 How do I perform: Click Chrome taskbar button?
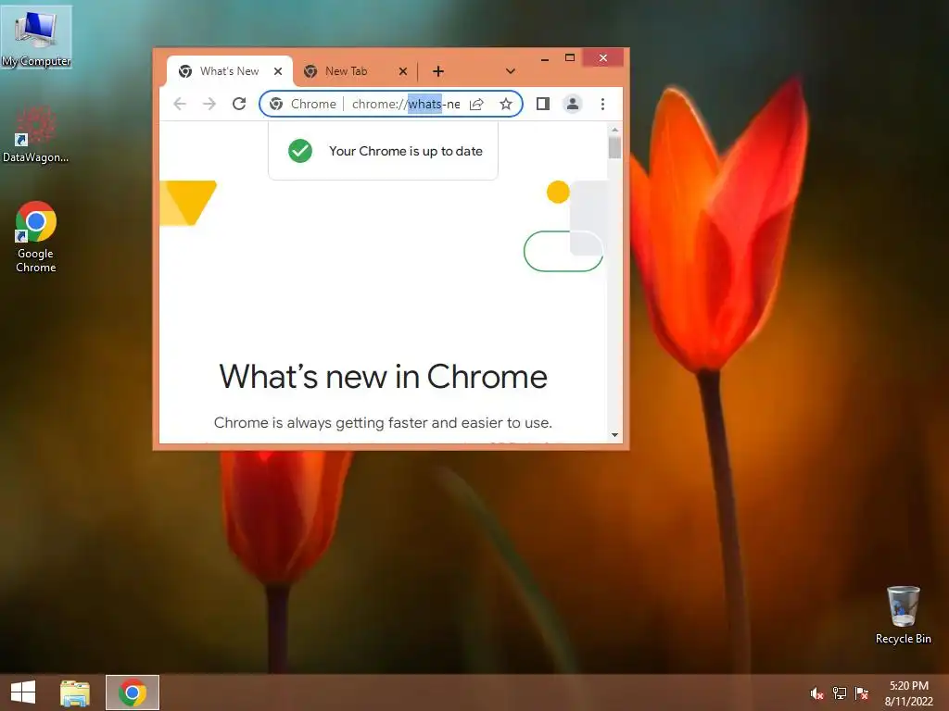[x=133, y=692]
